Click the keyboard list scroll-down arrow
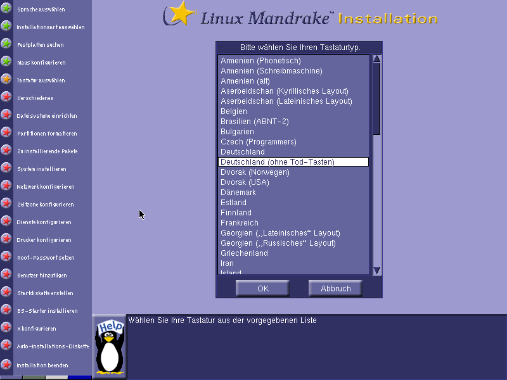 click(x=376, y=271)
